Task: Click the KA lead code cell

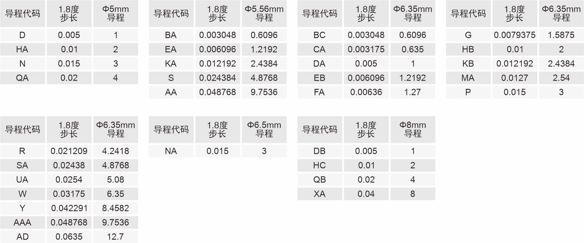Action: [x=171, y=64]
